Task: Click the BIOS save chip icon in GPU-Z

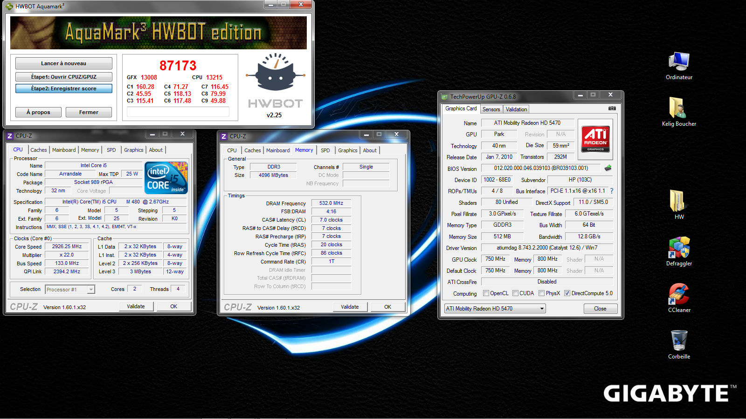Action: click(608, 168)
